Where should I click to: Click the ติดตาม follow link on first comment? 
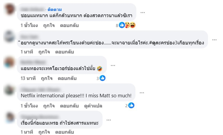[x=55, y=9]
